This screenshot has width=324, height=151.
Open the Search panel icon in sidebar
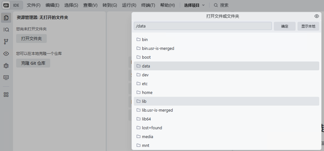(x=6, y=30)
